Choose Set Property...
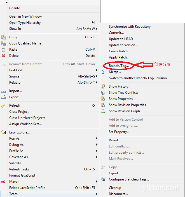This screenshot has height=197, width=185. click(119, 132)
